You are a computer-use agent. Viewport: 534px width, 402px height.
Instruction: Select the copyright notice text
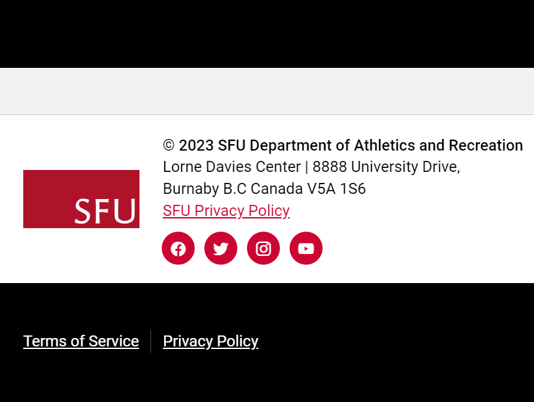[342, 145]
